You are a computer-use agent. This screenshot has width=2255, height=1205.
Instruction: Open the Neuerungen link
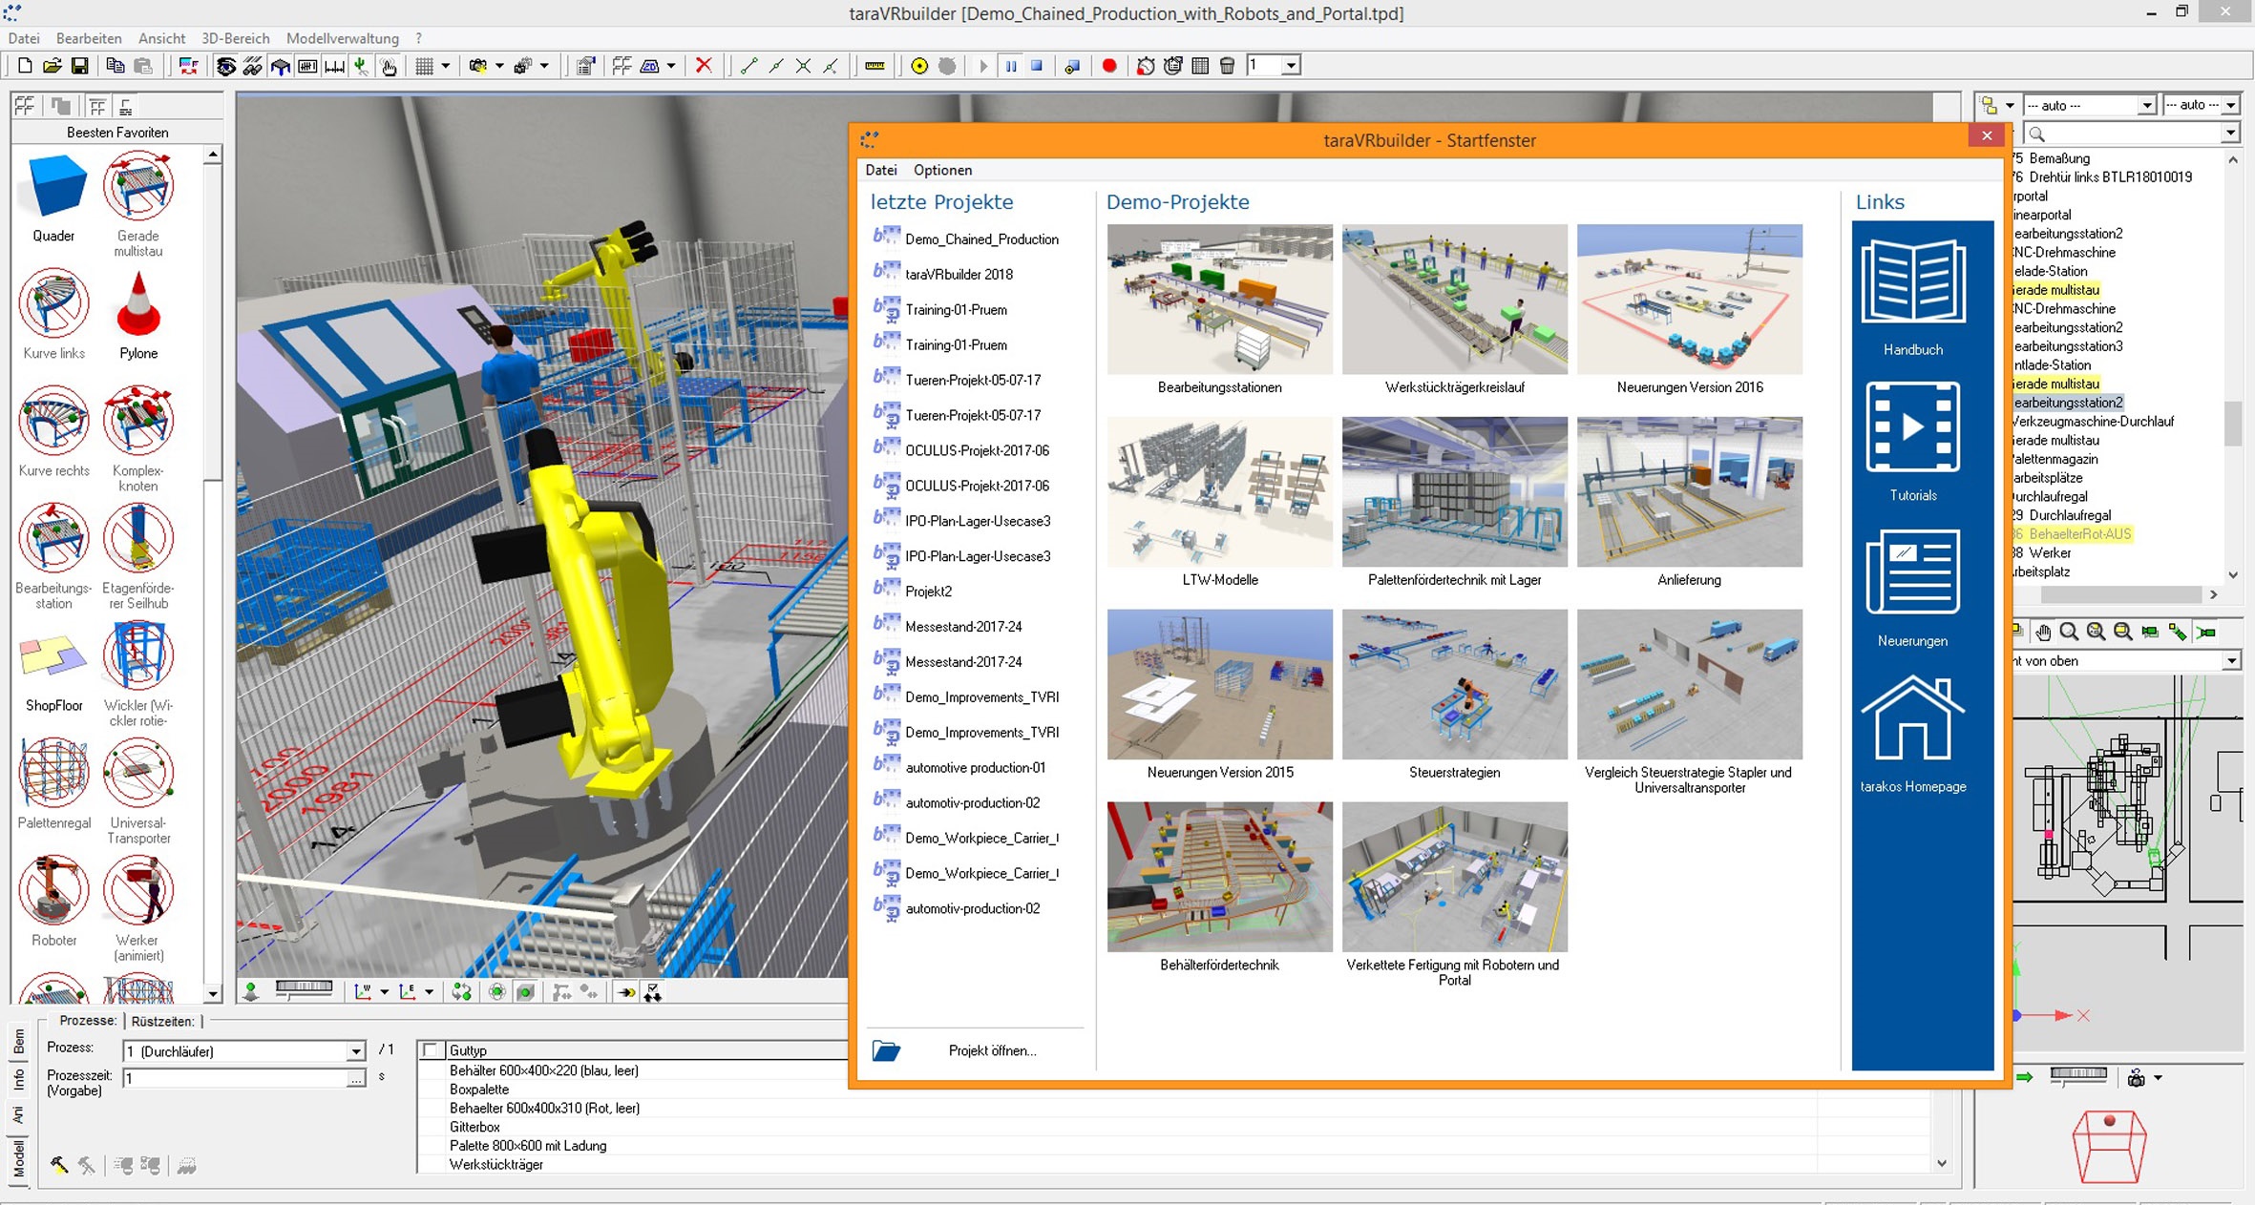pyautogui.click(x=1913, y=588)
